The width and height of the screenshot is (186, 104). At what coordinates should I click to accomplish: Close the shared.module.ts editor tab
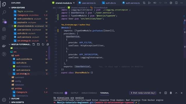(x=74, y=3)
